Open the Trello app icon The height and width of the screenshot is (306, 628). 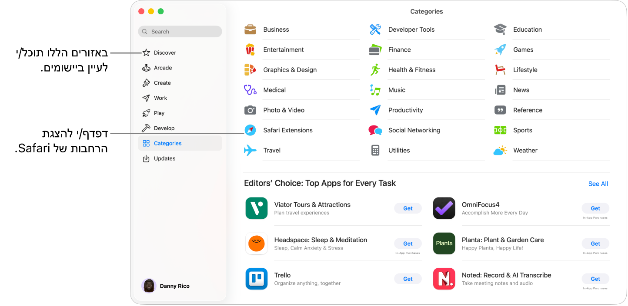point(257,279)
